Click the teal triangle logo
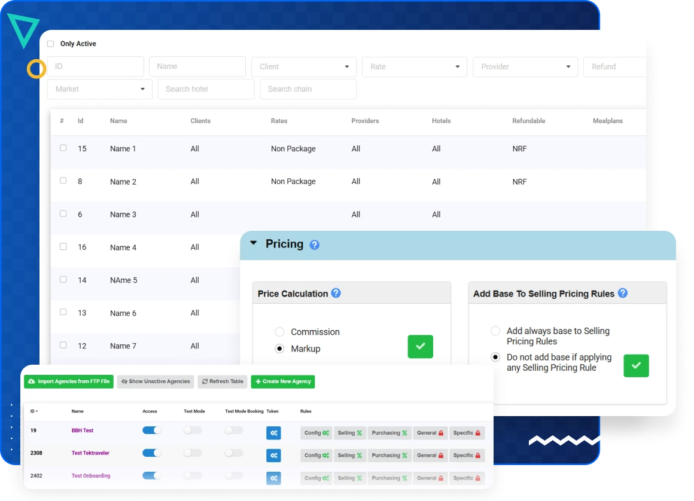This screenshot has width=694, height=501. 23,30
